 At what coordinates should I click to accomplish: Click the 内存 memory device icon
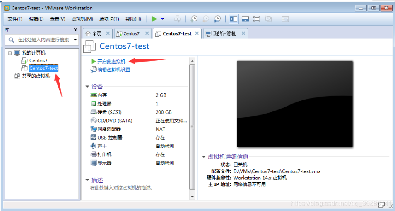coord(94,95)
